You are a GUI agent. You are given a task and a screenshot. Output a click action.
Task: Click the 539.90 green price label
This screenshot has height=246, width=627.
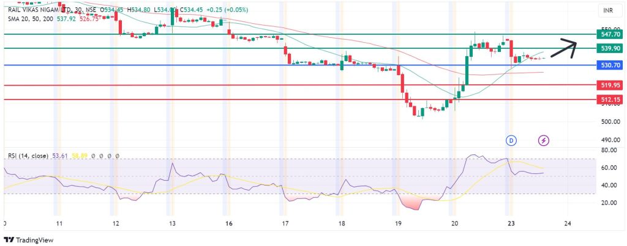610,48
